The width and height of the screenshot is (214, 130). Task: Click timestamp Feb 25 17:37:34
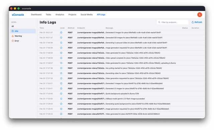46,78
